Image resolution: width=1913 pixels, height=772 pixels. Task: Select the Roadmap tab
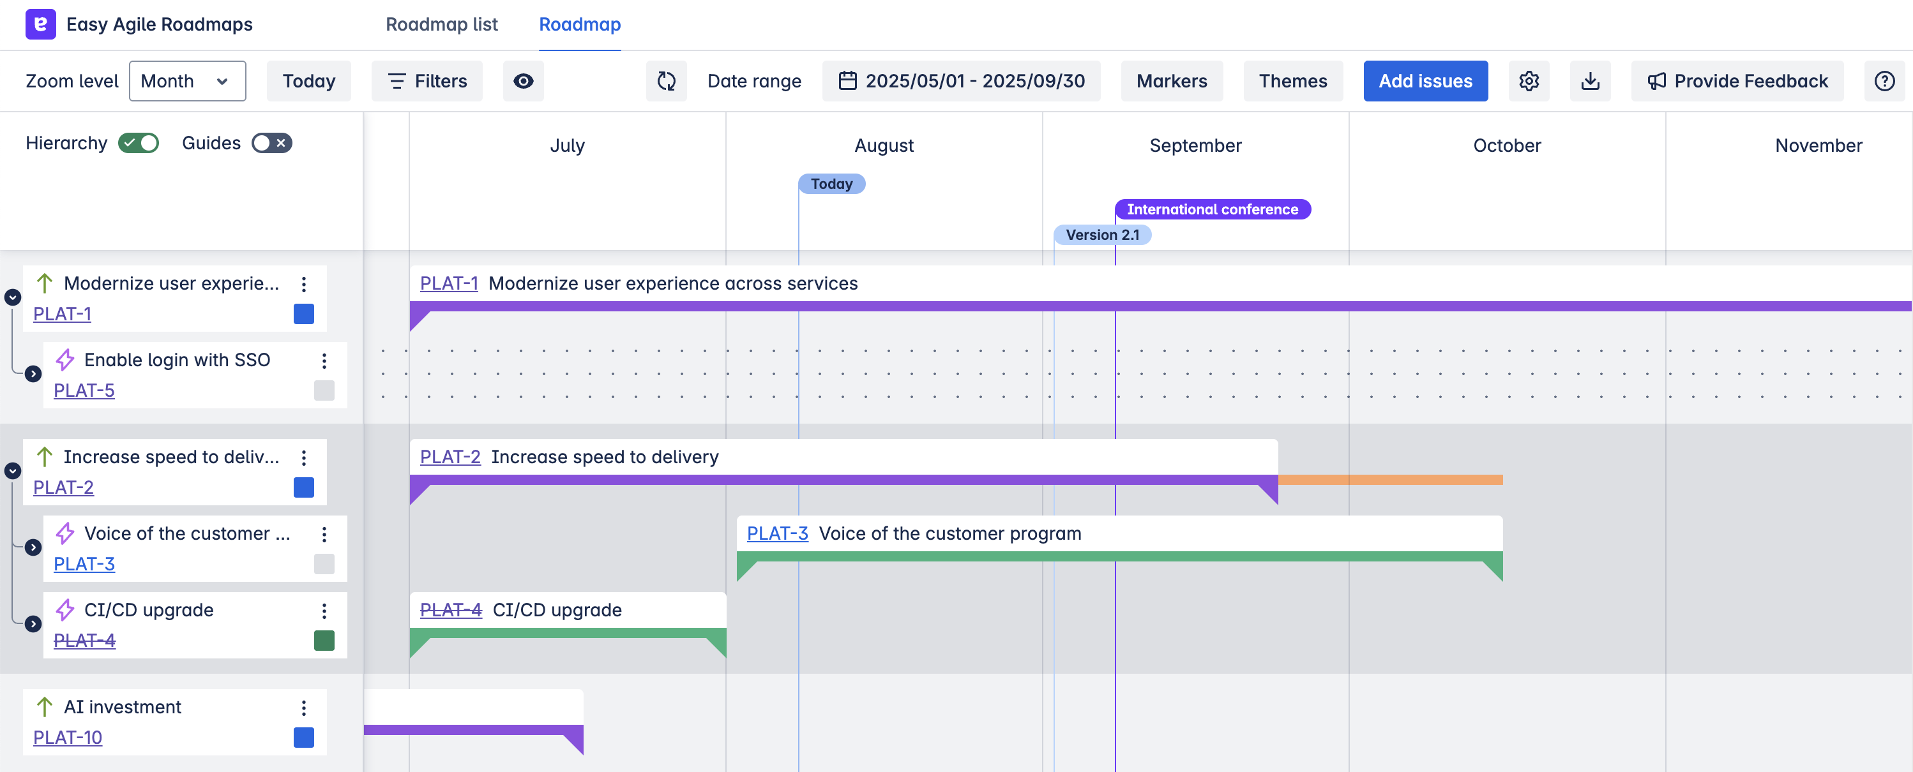point(579,24)
